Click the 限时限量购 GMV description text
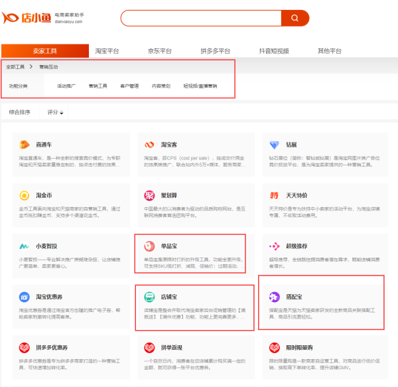Image resolution: width=398 pixels, height=387 pixels. (324, 364)
